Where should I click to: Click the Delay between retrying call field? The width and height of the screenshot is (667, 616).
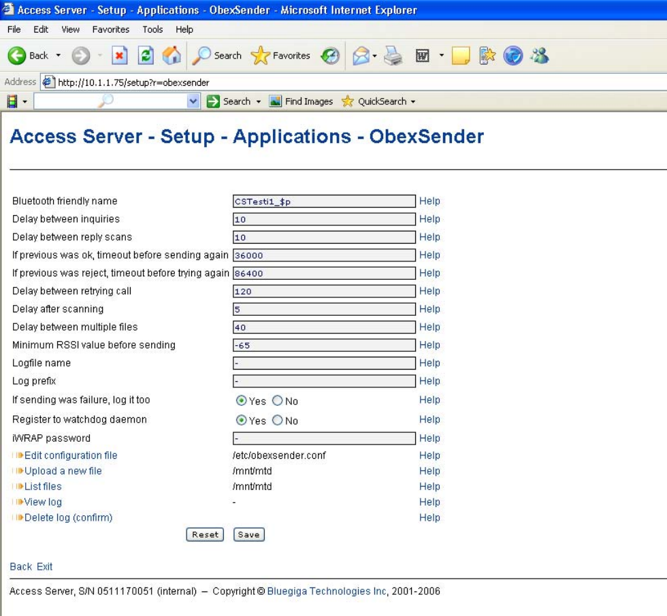coord(324,291)
